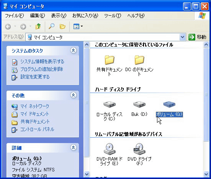Open the マイ ドキュメント link

click(x=35, y=114)
